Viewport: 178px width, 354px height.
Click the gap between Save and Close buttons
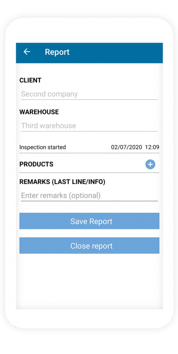pyautogui.click(x=89, y=233)
